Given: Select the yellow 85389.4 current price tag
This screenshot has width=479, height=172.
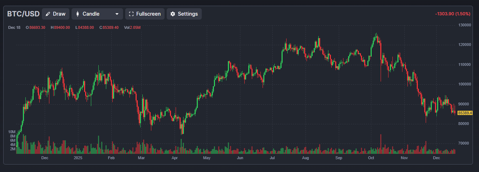Looking at the screenshot, I should pyautogui.click(x=465, y=113).
